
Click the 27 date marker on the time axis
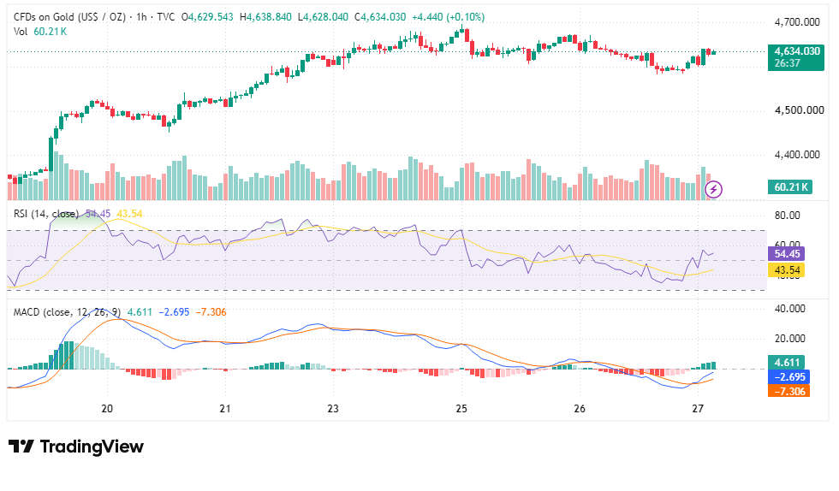[x=697, y=409]
